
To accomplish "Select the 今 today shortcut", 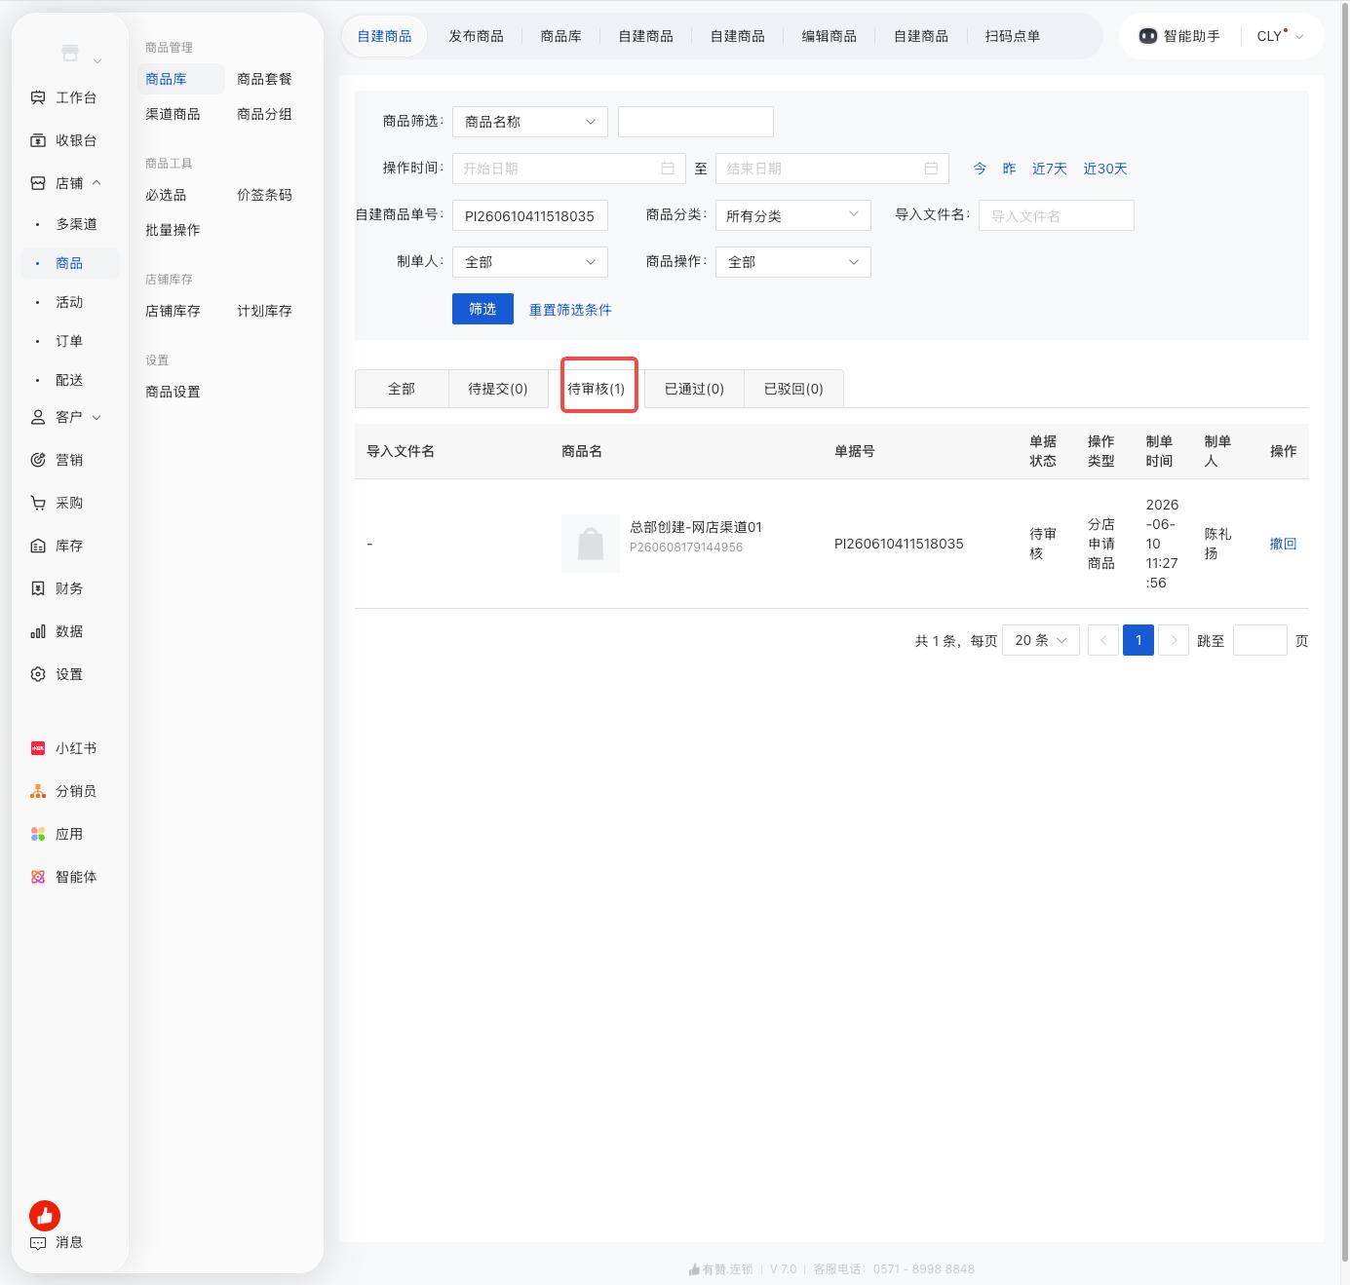I will (x=980, y=169).
